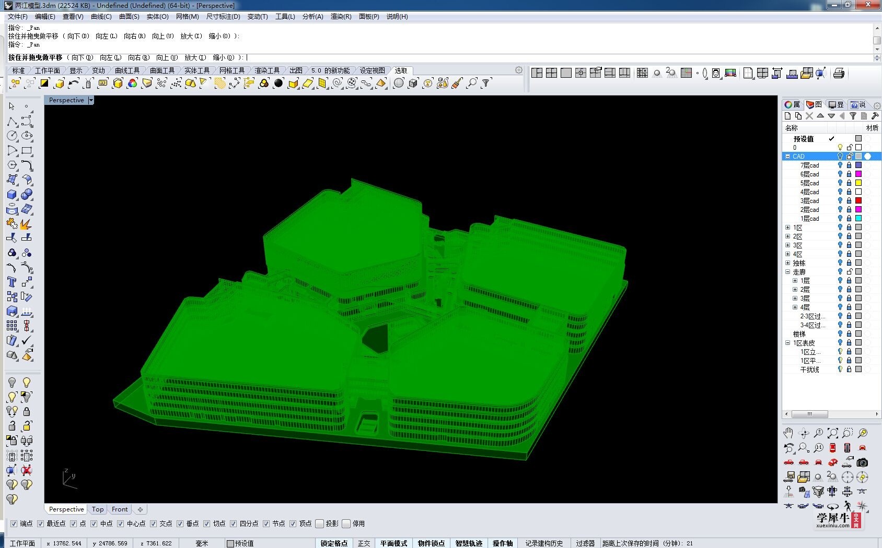Collapse the CAD layer group

pos(788,156)
